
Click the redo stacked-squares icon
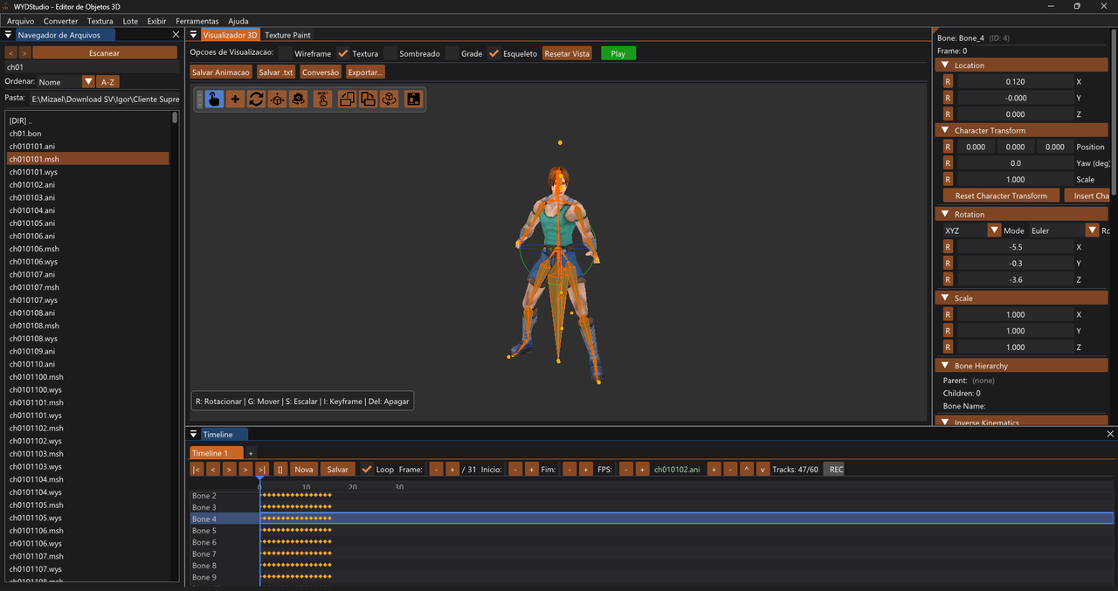click(368, 100)
